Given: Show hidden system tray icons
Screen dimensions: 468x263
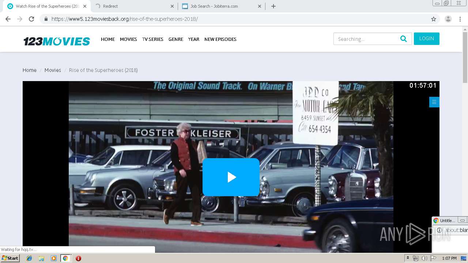Looking at the screenshot, I should point(408,258).
